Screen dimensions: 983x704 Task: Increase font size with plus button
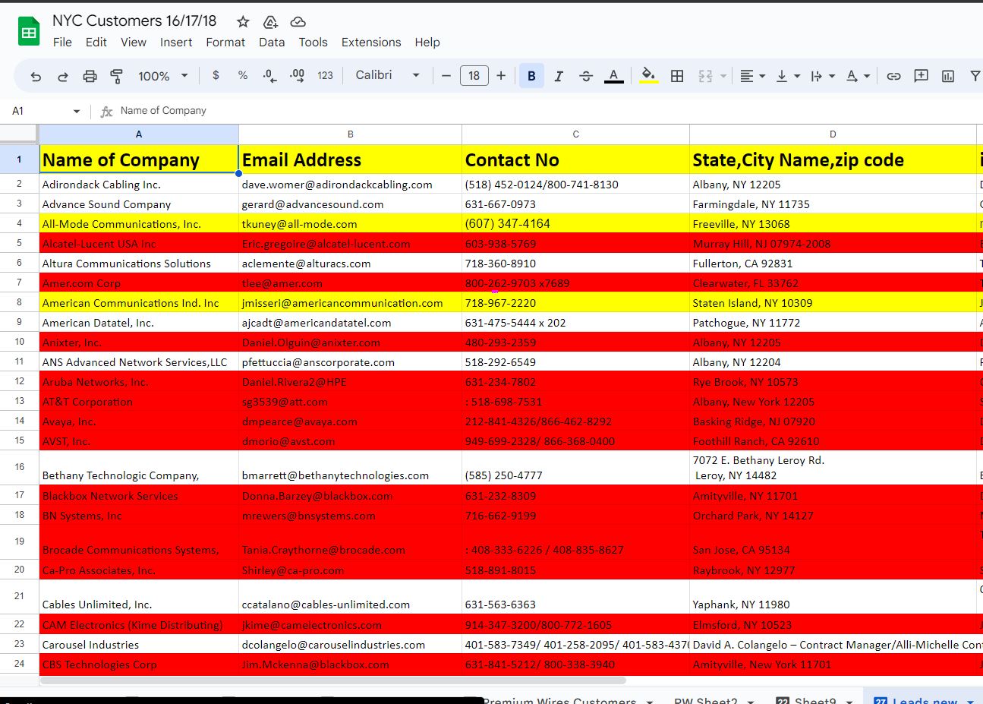(501, 76)
